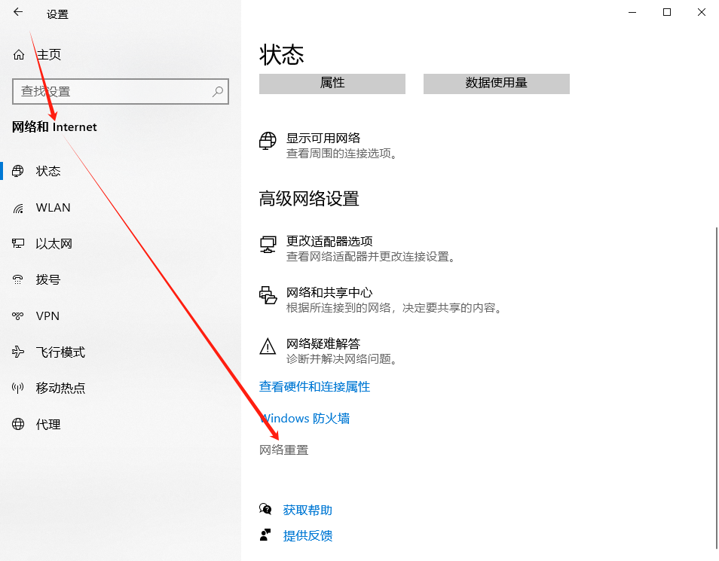719x561 pixels.
Task: Click the VPN icon in sidebar
Action: [18, 316]
